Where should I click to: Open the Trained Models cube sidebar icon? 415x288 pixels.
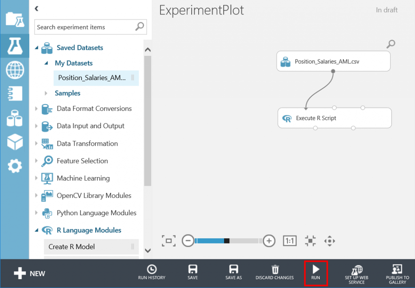(15, 142)
